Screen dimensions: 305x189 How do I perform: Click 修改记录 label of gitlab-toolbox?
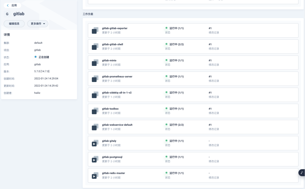point(214,113)
